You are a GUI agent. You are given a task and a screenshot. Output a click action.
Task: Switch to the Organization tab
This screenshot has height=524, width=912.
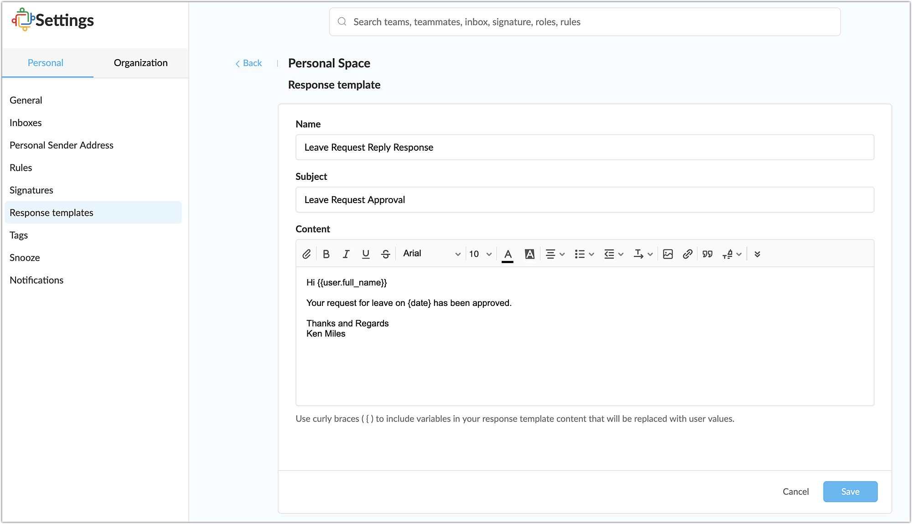point(140,63)
